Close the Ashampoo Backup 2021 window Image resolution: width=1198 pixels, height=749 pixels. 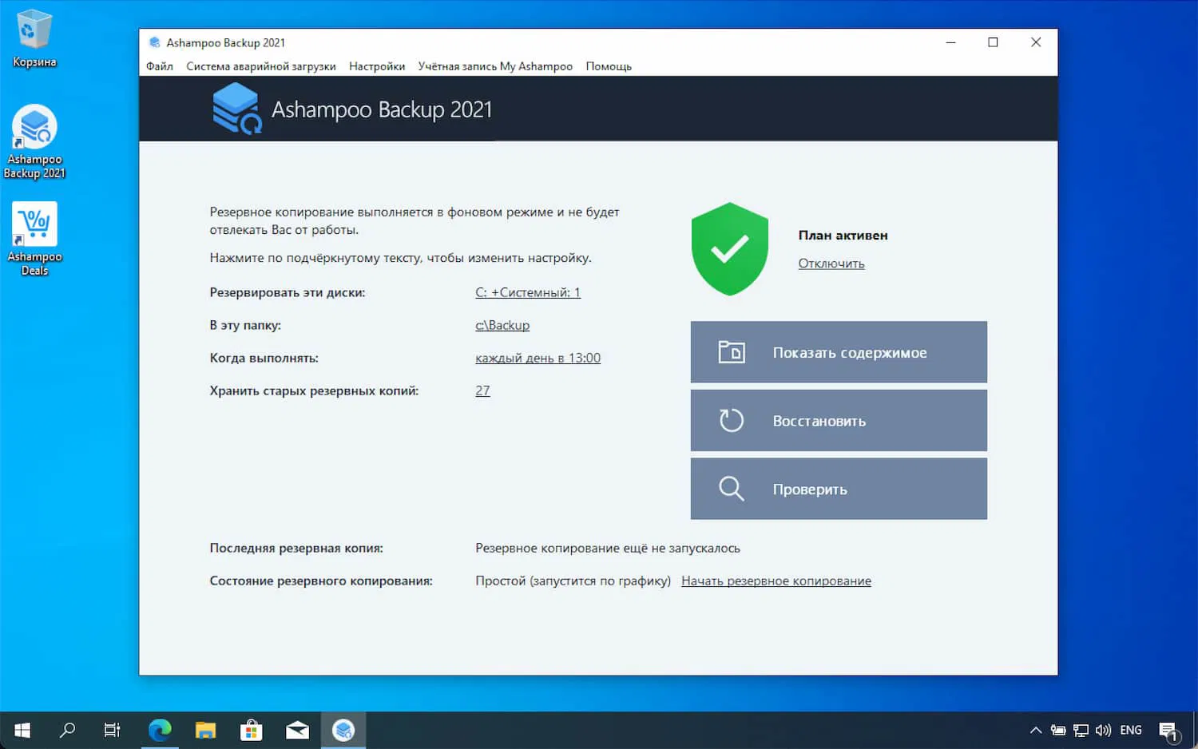[1036, 42]
